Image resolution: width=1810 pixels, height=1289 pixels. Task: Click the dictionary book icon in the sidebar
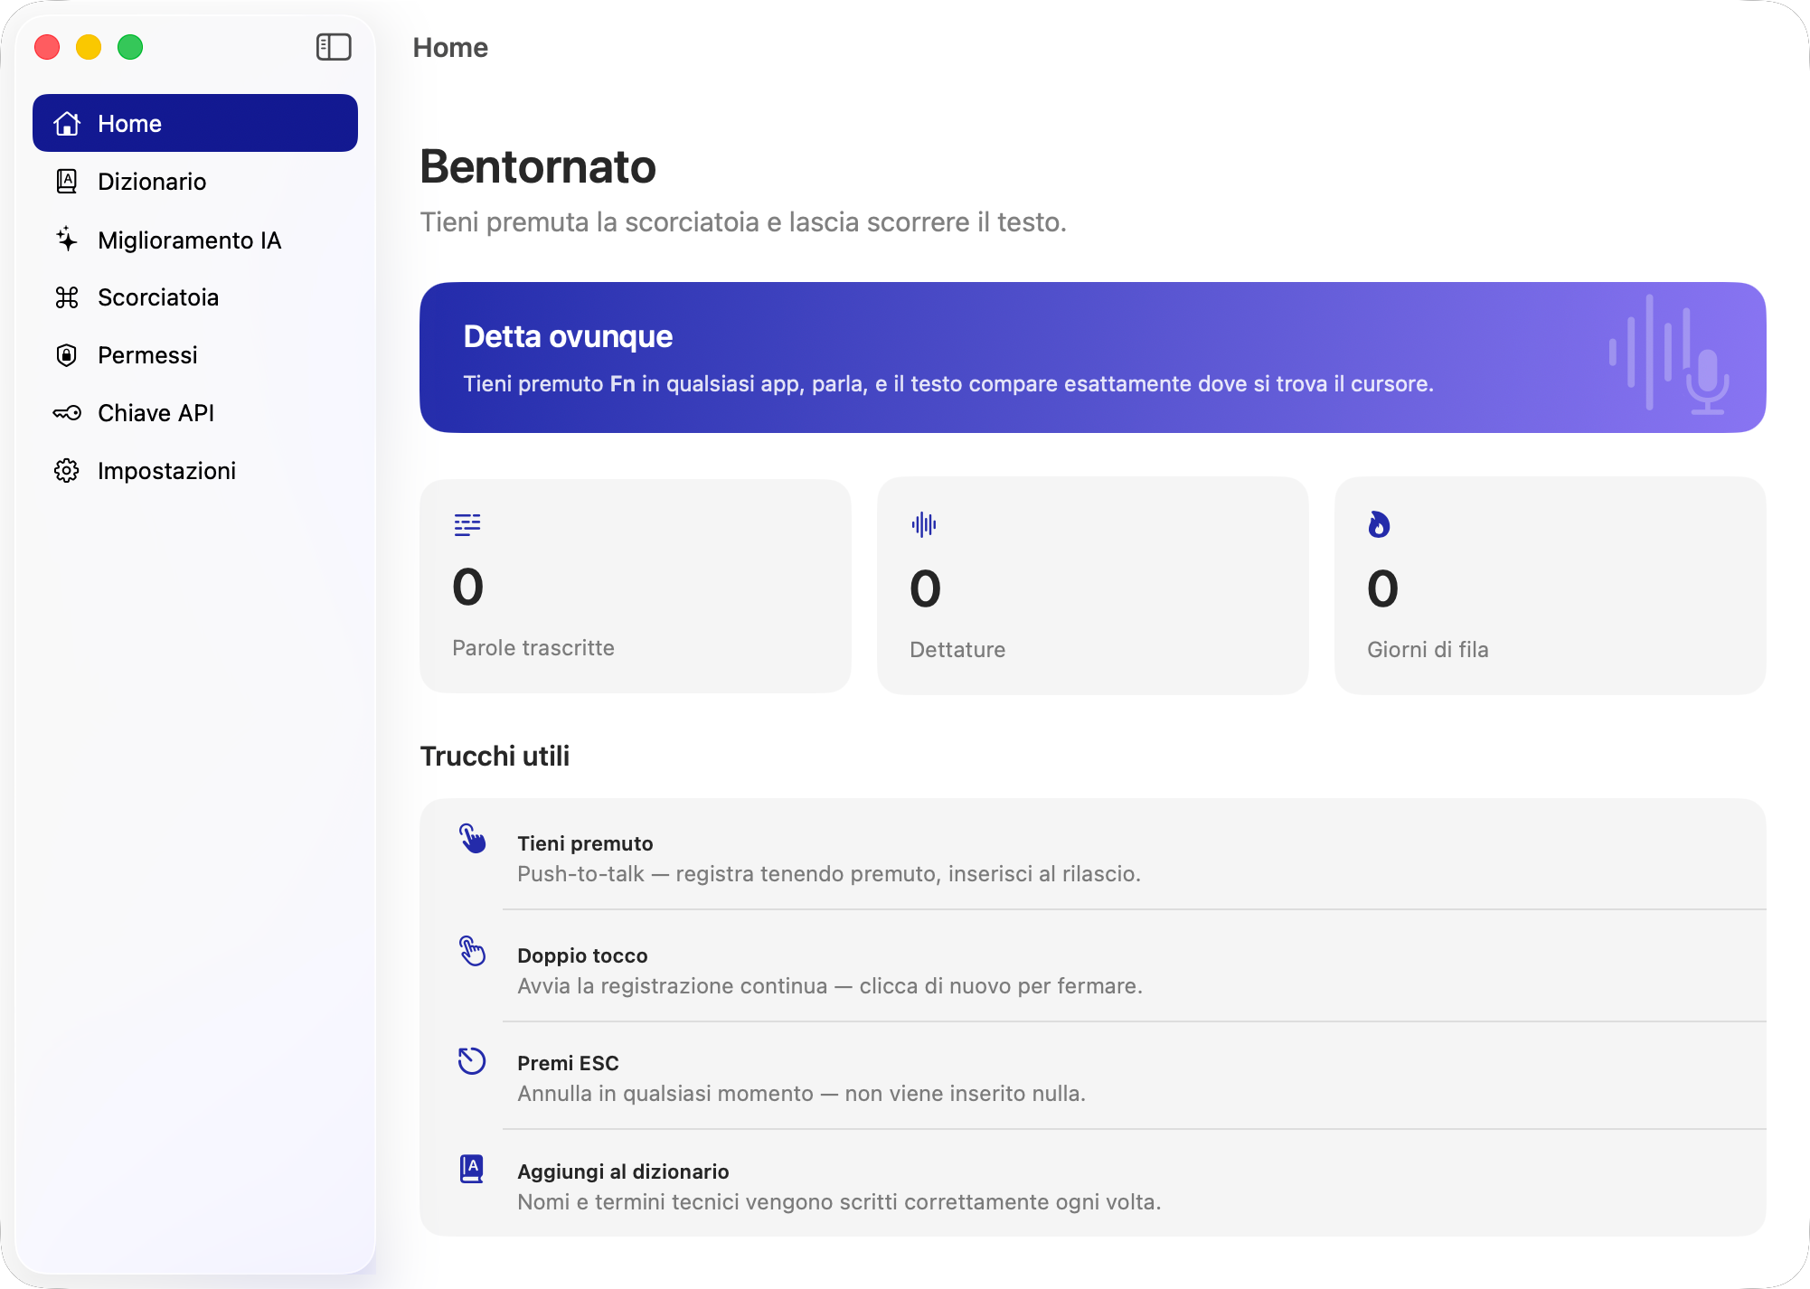67,181
